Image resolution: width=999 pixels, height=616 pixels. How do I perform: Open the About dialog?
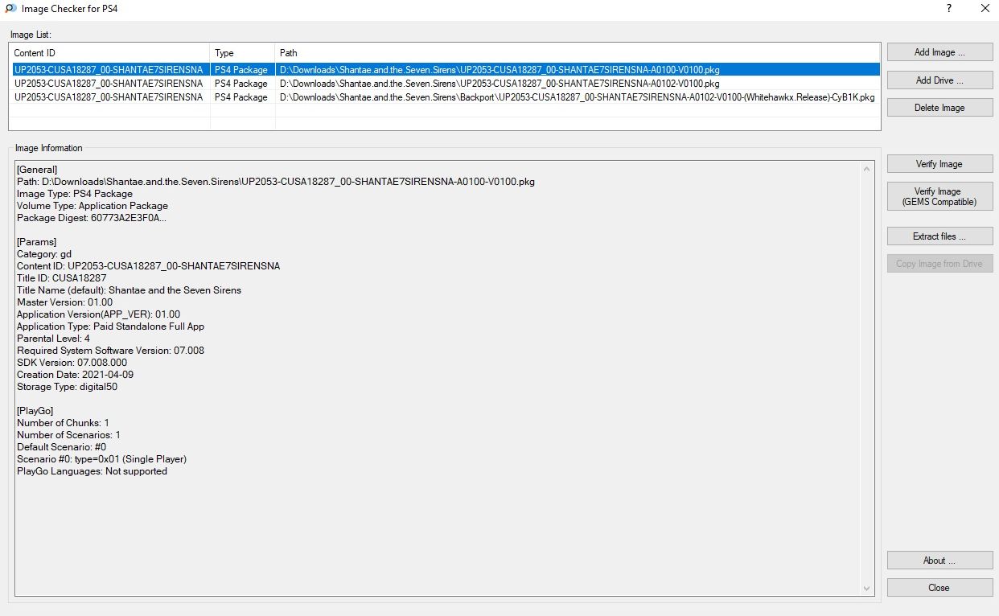pyautogui.click(x=939, y=561)
